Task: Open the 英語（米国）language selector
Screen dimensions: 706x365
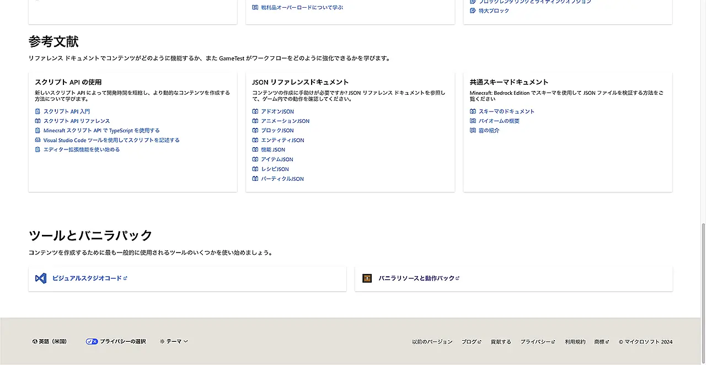Action: (x=52, y=342)
